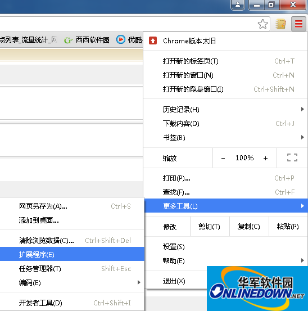Expand 更多工具(L) submenu

pos(226,206)
